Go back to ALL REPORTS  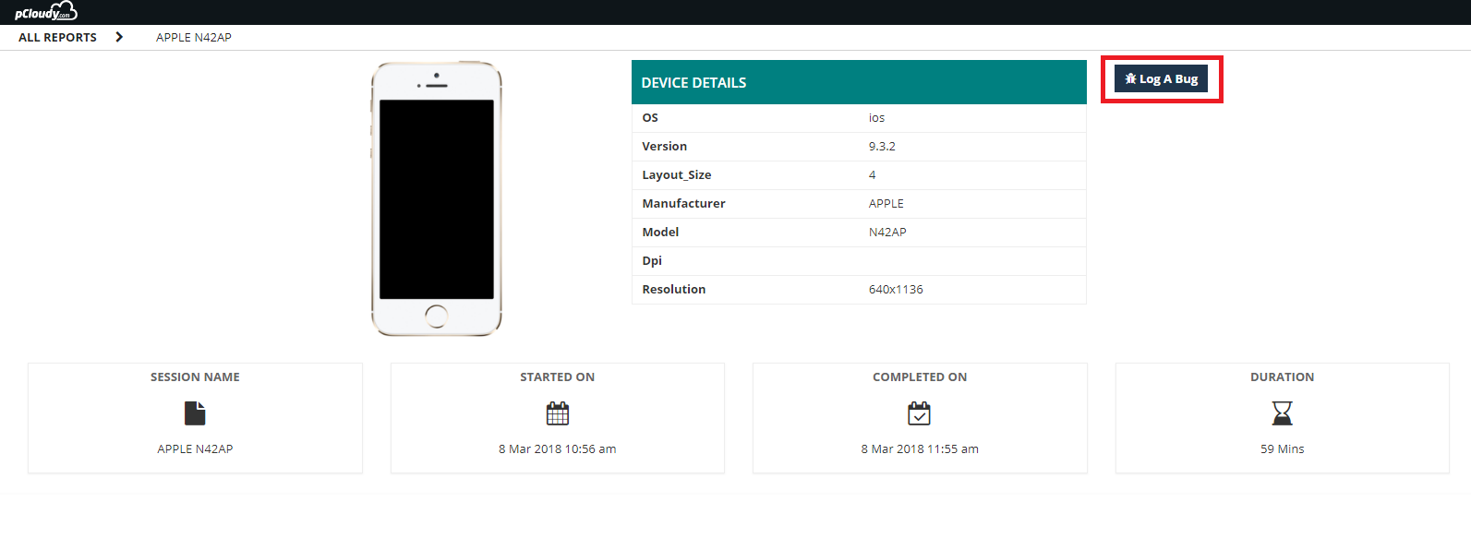click(57, 38)
